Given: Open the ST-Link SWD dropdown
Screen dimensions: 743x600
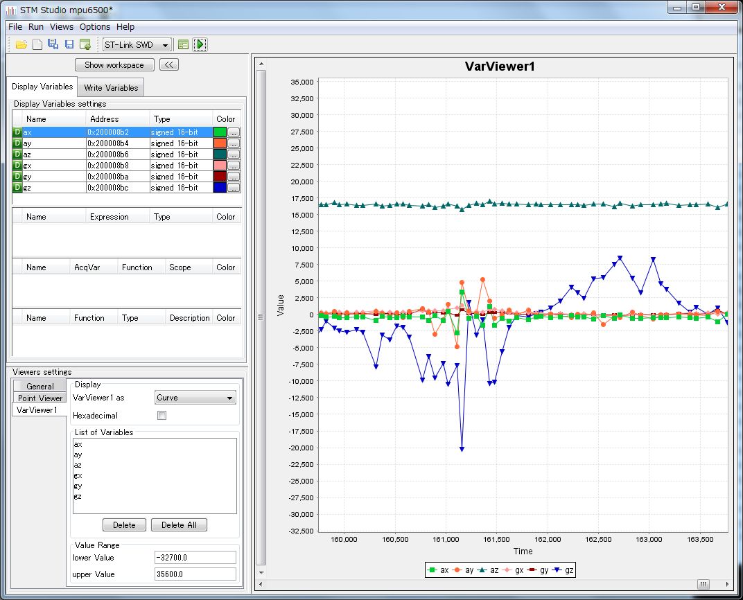Looking at the screenshot, I should pyautogui.click(x=137, y=44).
